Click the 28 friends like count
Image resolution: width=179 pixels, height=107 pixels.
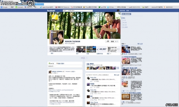click(x=88, y=64)
